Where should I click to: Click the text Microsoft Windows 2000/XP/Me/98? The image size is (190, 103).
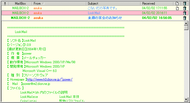[50, 62]
